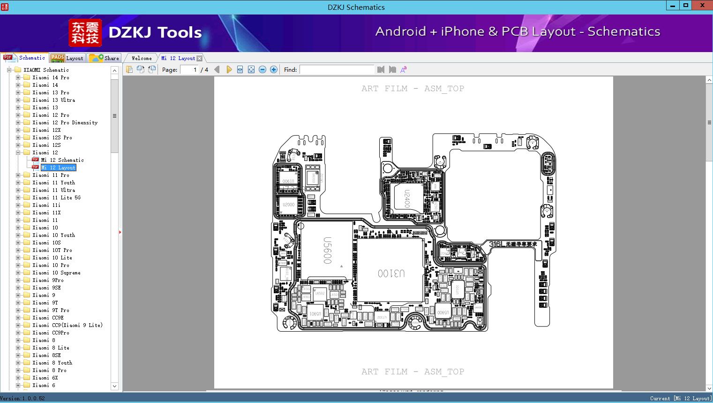Click the document viewer scroll down arrow
713x403 pixels.
tap(709, 388)
